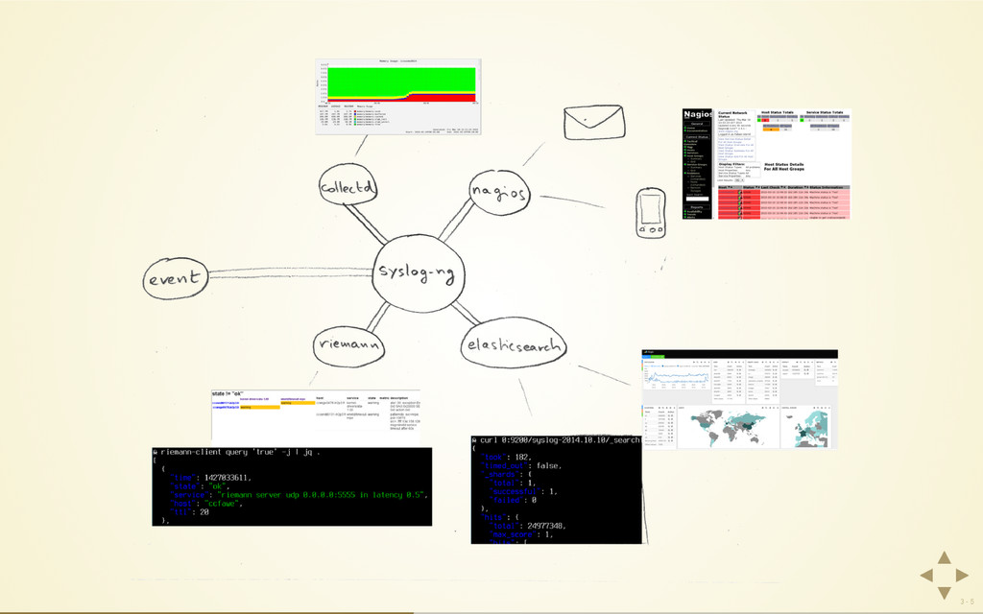
Task: Open the Kibana dashboard screenshot
Action: point(740,400)
